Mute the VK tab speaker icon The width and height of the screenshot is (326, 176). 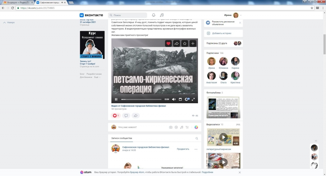click(x=62, y=3)
